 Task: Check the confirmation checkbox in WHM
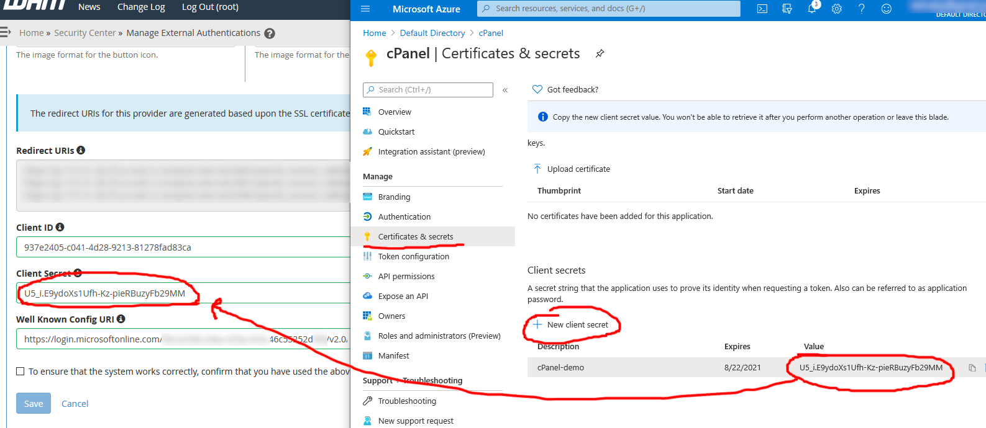point(21,372)
